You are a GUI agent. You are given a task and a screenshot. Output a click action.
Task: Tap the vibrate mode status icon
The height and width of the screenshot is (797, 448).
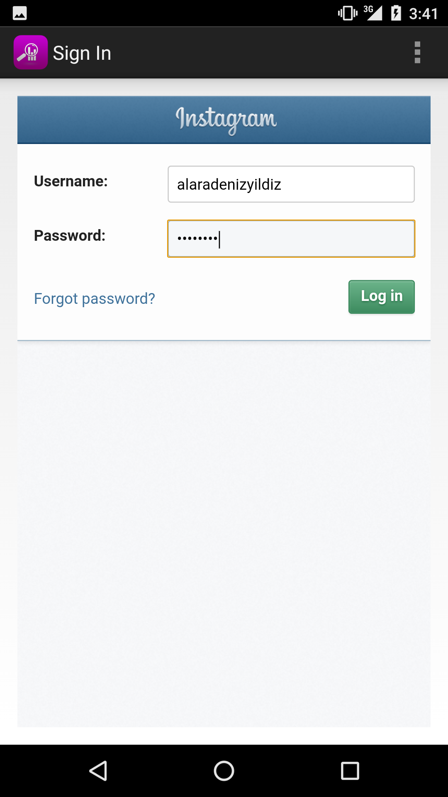pyautogui.click(x=347, y=13)
